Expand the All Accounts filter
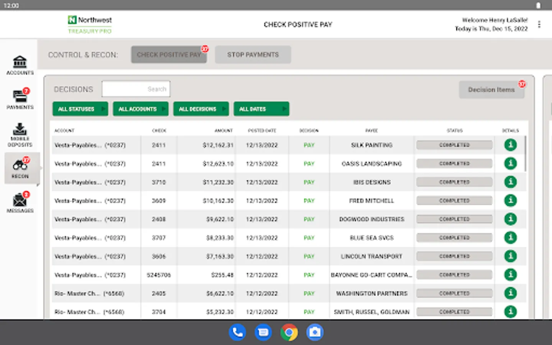The height and width of the screenshot is (345, 552). coord(141,109)
